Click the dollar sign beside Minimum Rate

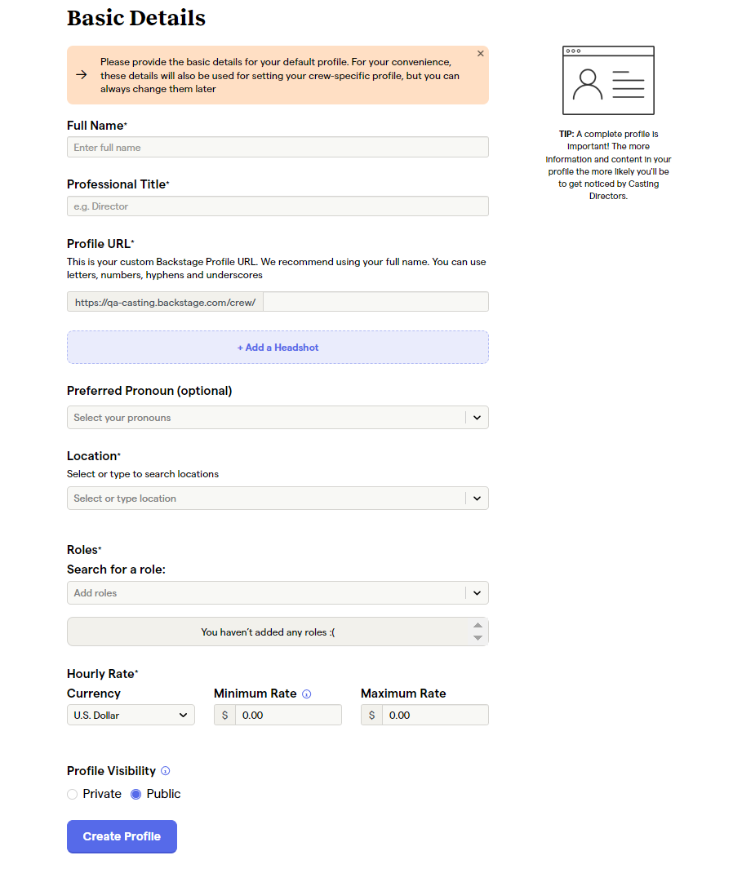click(x=225, y=716)
